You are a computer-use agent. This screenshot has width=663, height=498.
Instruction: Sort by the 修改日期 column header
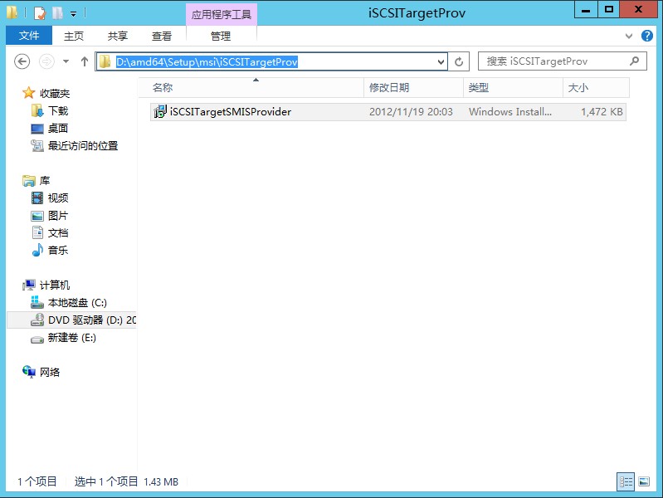click(413, 88)
